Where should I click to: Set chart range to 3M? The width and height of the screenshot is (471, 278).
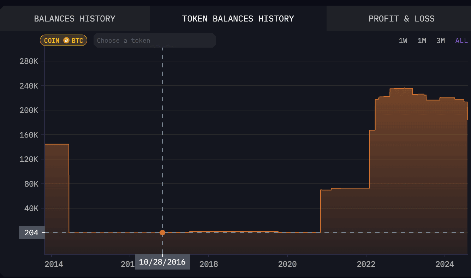pos(440,41)
